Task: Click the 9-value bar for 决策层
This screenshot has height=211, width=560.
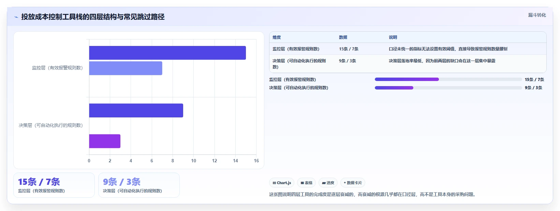Action: point(136,110)
